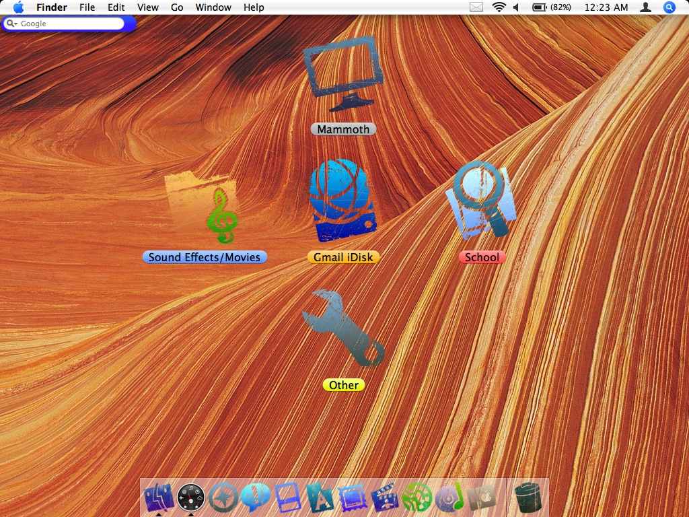This screenshot has height=517, width=689.
Task: Click the mail envelope menu bar icon
Action: [x=476, y=7]
